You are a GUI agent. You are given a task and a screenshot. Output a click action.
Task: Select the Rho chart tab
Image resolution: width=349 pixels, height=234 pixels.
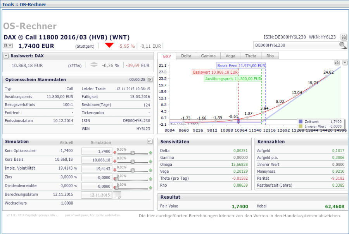(270, 56)
